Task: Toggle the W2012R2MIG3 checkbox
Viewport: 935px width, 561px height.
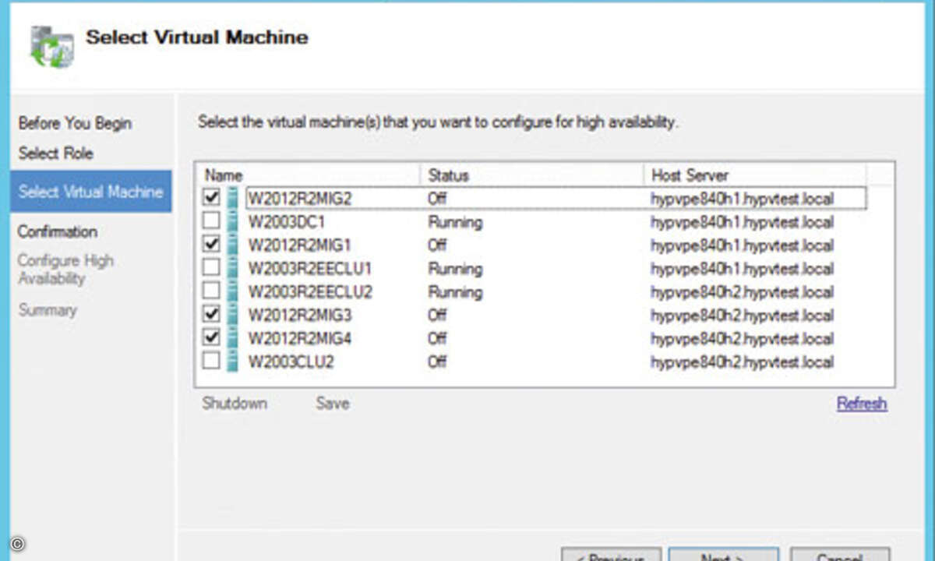Action: pyautogui.click(x=211, y=315)
